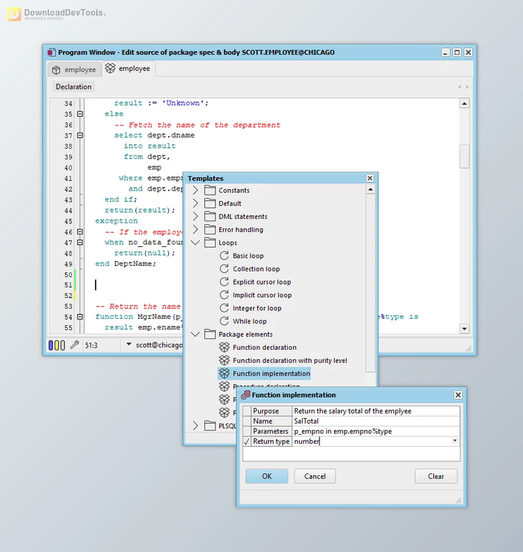Click the Collection loop template icon
Viewport: 523px width, 552px height.
pyautogui.click(x=224, y=269)
